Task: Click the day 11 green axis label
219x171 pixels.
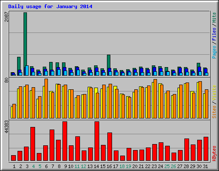Action: (x=77, y=166)
